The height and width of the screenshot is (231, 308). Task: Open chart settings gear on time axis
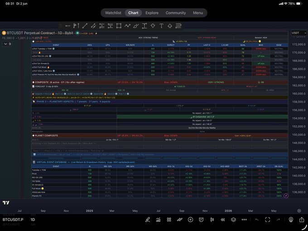[x=299, y=211]
